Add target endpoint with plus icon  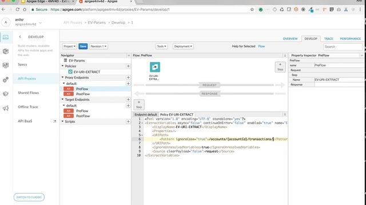click(128, 100)
